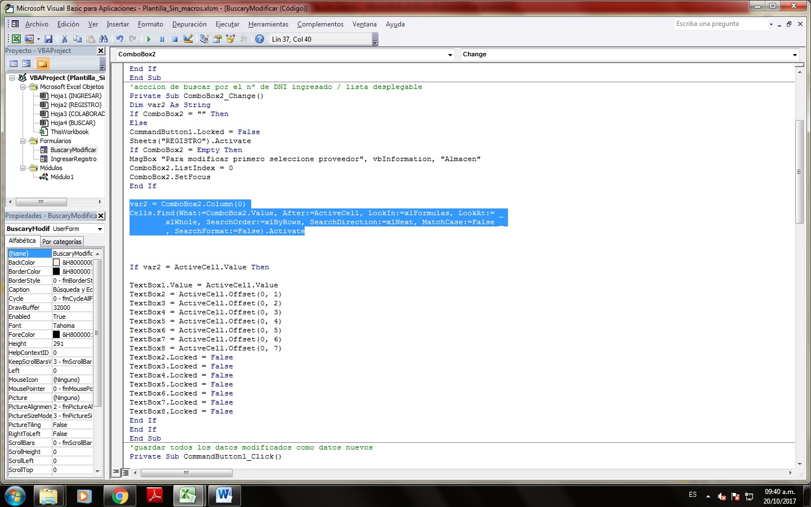This screenshot has height=507, width=811.
Task: Open the Insertar menu
Action: 118,24
